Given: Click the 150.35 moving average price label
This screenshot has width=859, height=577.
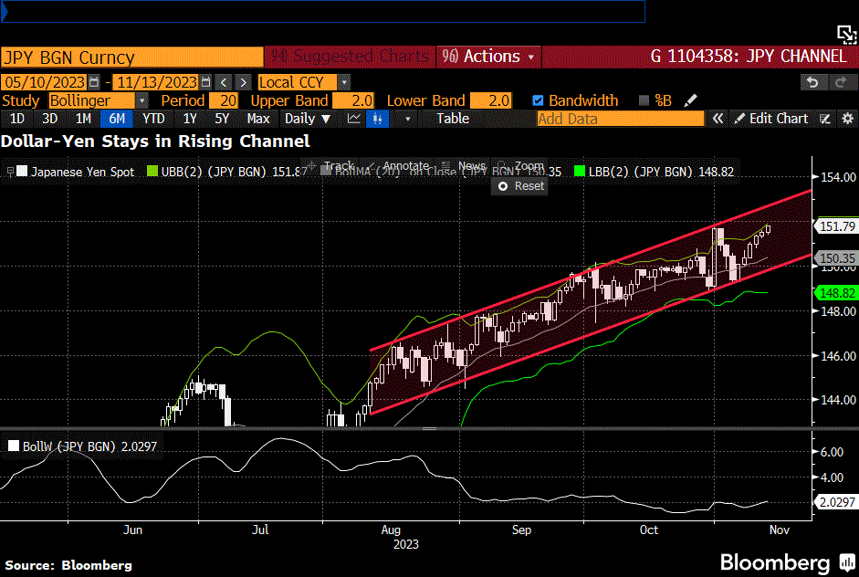Looking at the screenshot, I should click(836, 257).
